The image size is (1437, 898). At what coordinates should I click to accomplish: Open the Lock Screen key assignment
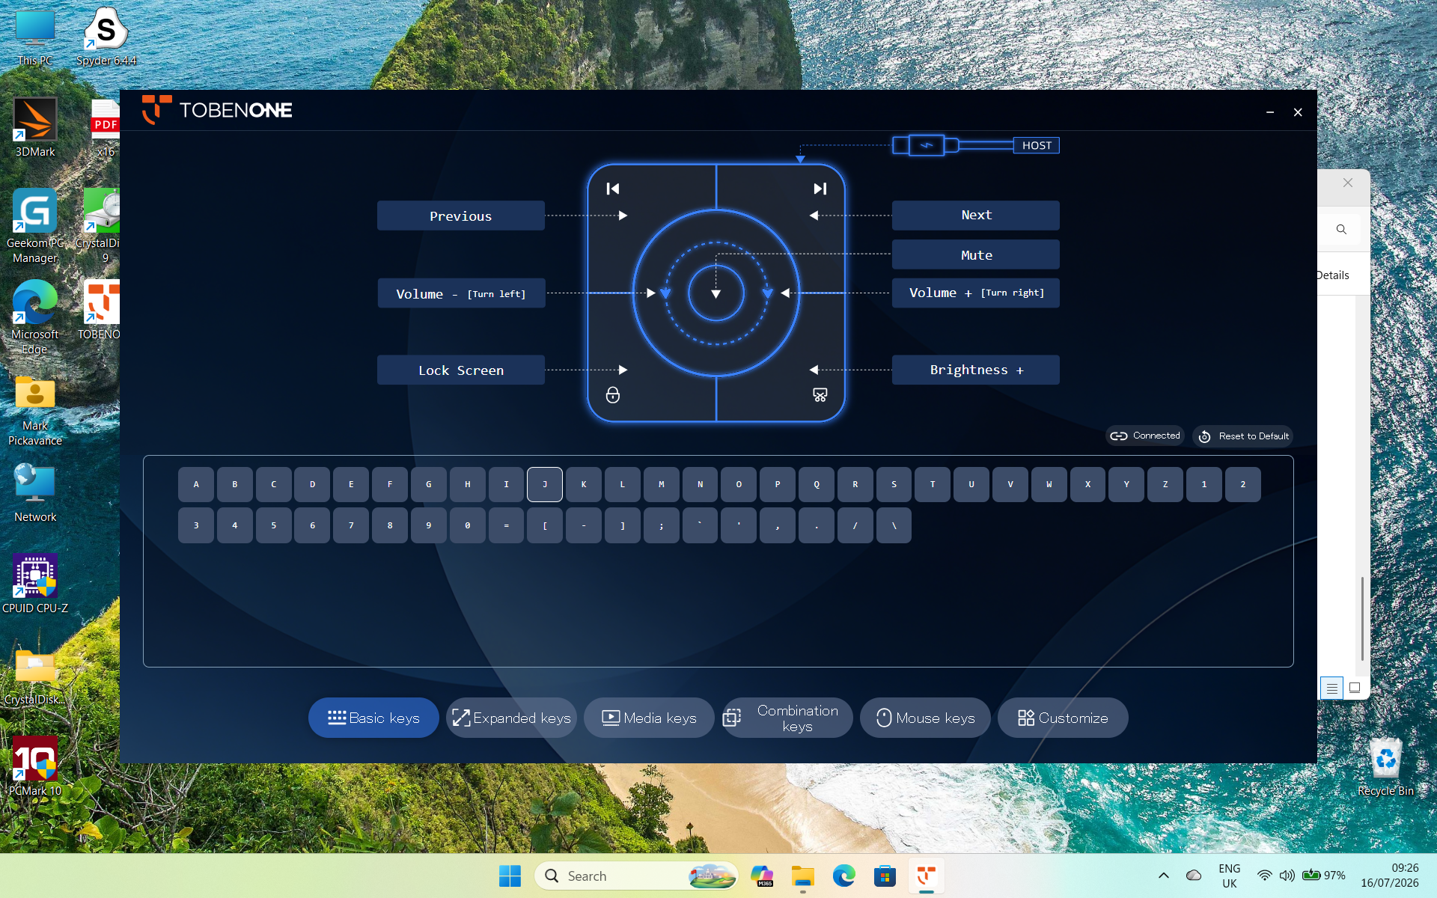pos(461,370)
